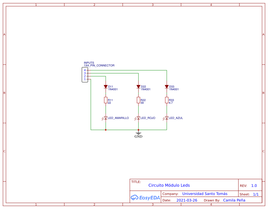Image resolution: width=268 pixels, height=209 pixels.
Task: Select the D22 1N4001 diode symbol
Action: pos(138,87)
